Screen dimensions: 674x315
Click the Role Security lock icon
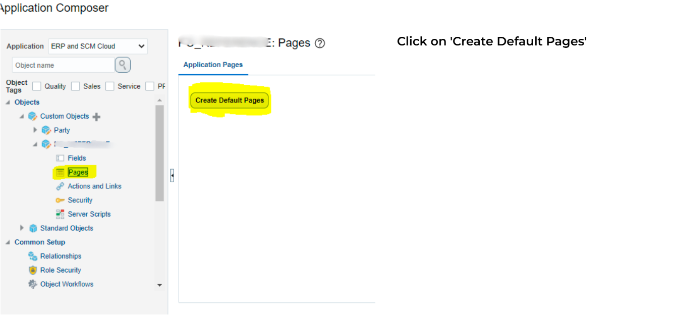coord(33,270)
